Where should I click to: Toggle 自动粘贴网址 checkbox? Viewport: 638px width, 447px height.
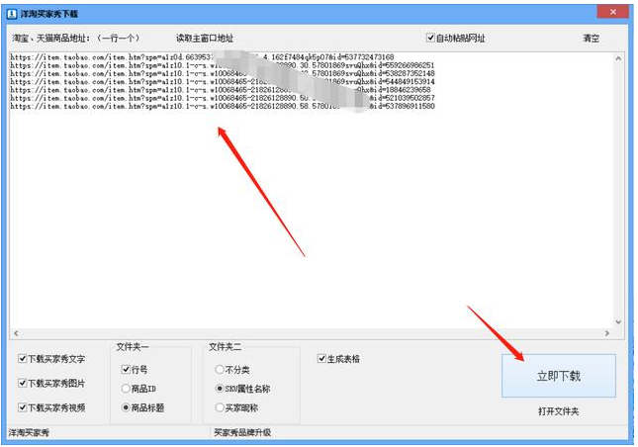point(430,38)
